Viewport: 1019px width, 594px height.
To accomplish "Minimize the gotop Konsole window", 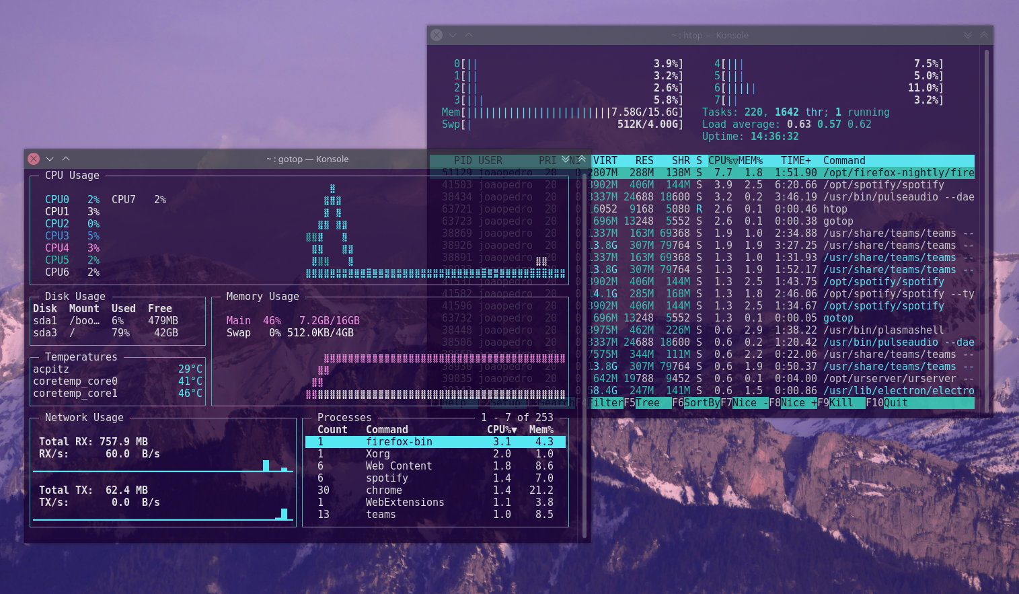I will click(x=50, y=159).
